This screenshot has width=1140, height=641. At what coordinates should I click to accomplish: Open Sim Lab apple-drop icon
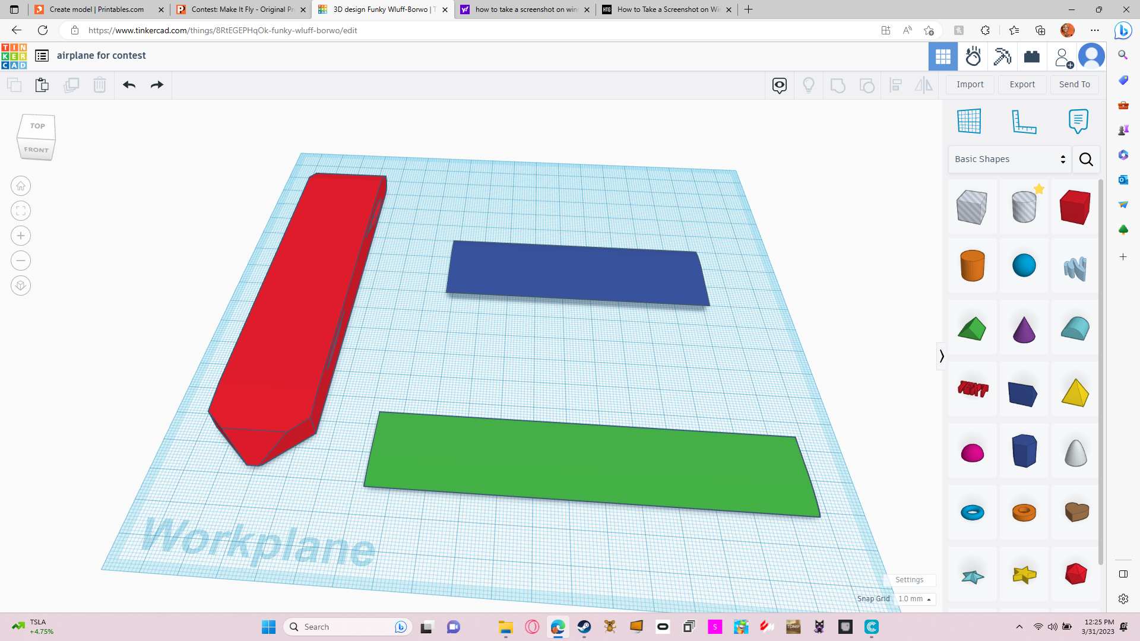click(x=973, y=56)
